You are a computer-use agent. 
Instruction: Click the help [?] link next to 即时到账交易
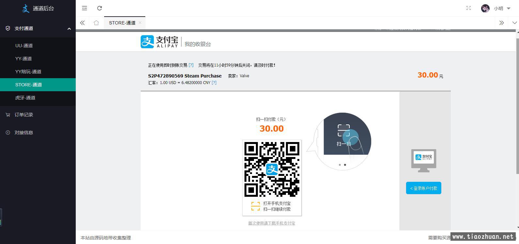(x=191, y=65)
